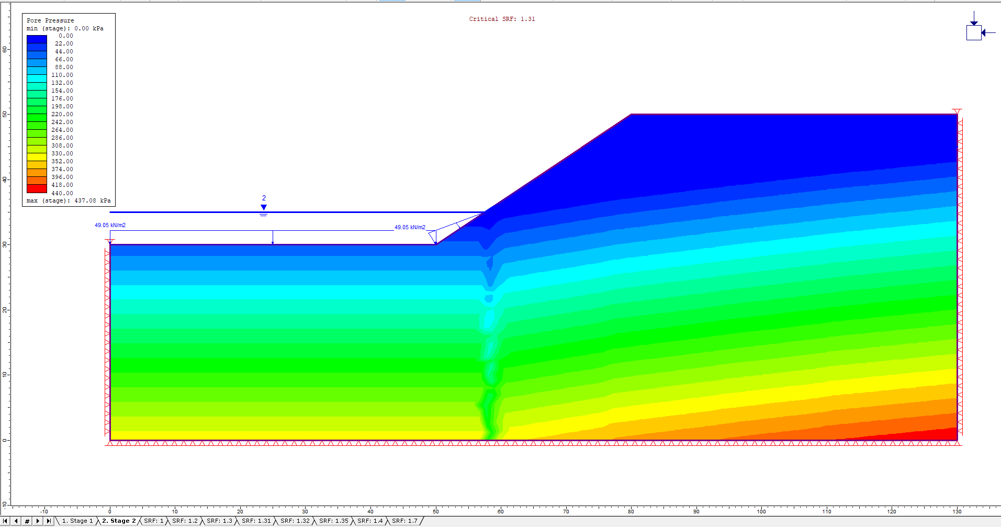Click the # stage number icon

pyautogui.click(x=27, y=521)
